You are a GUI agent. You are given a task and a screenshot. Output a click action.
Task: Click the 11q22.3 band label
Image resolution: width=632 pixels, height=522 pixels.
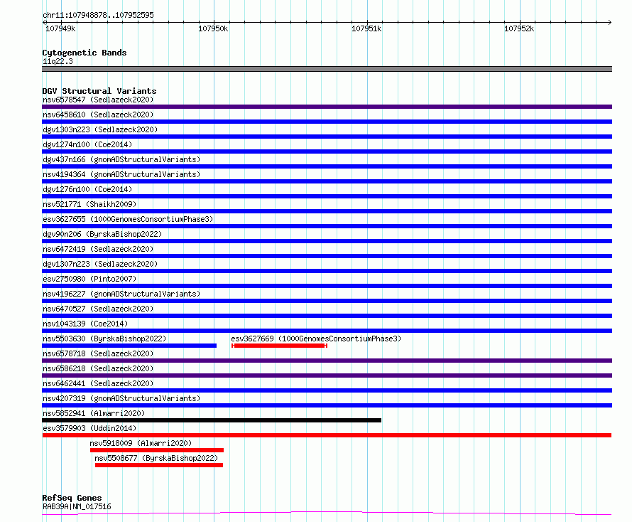coord(58,61)
